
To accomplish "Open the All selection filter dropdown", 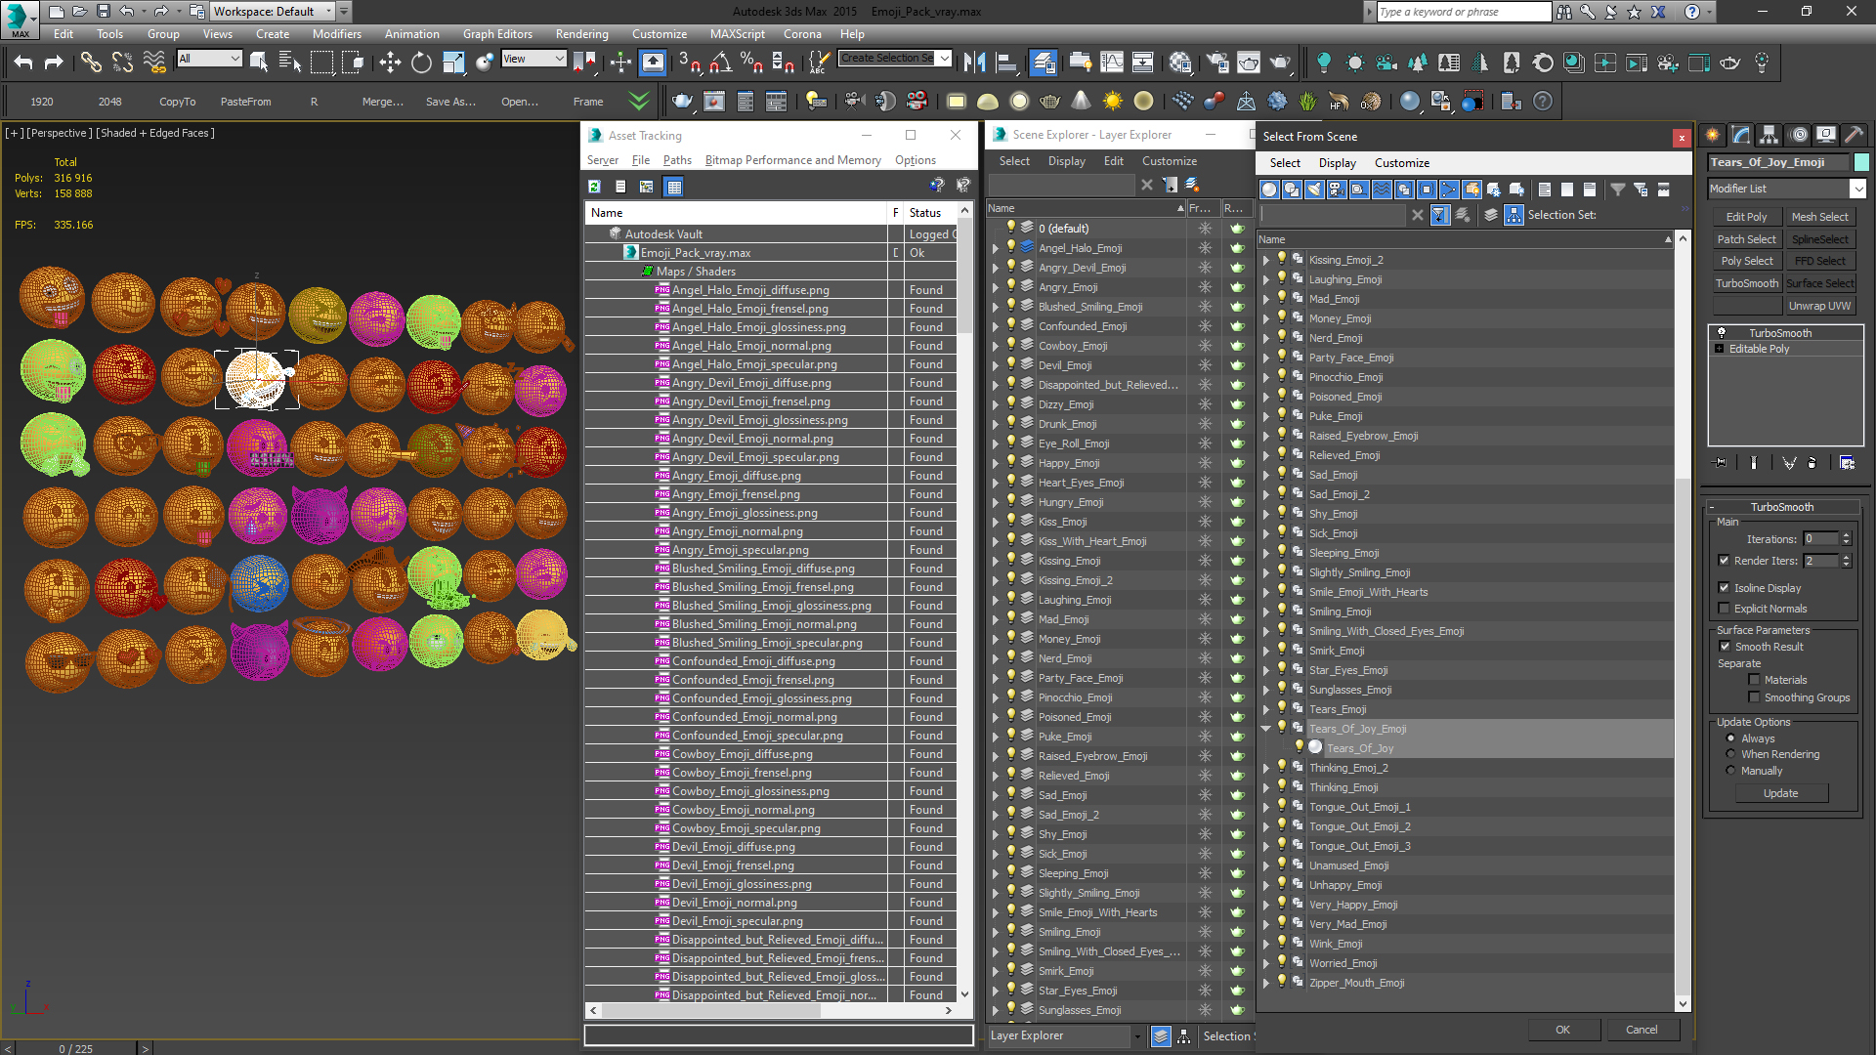I will [209, 59].
